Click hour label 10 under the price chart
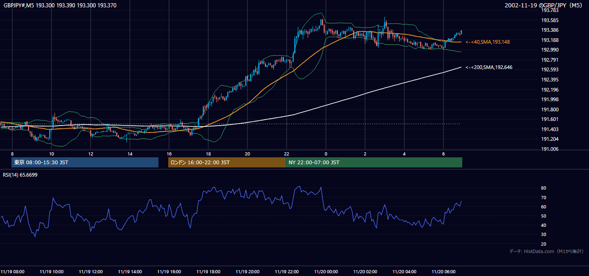This screenshot has width=589, height=276. [52, 154]
